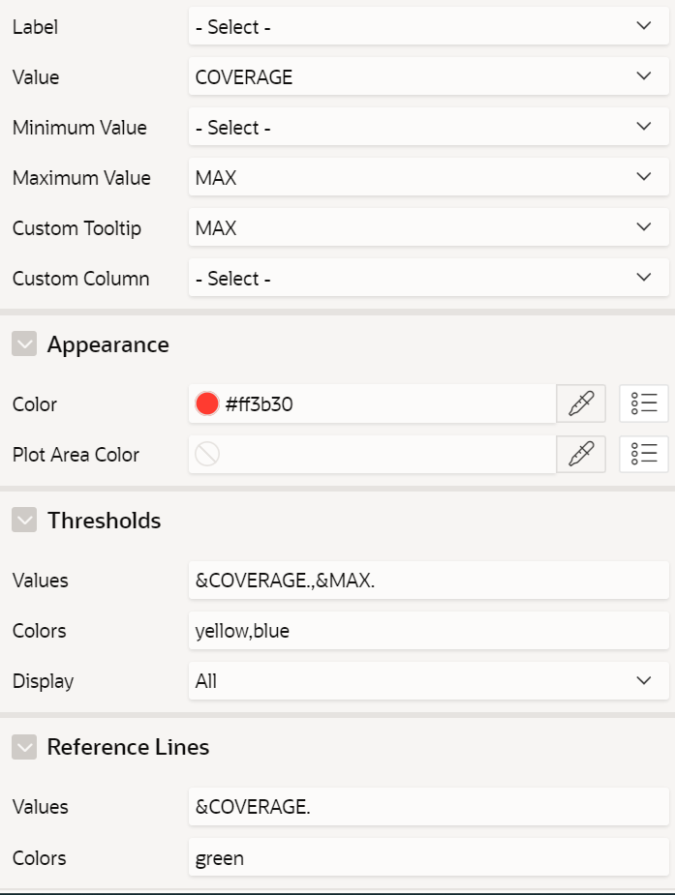Open the Minimum Value dropdown

point(428,128)
